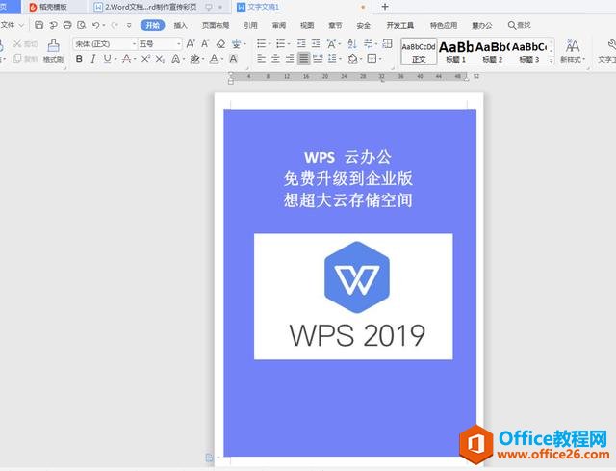Click the Cut scissors icon
The image size is (616, 471).
pyautogui.click(x=17, y=43)
